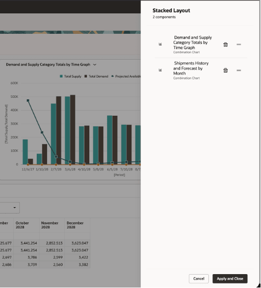Click the 2/7/28 x-axis label
This screenshot has height=288, width=261.
point(56,169)
